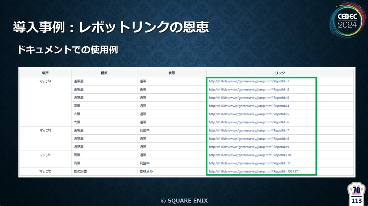Viewport: 368px width, 206px height.
Task: Open the link ending in RepotId=6
Action: (249, 122)
